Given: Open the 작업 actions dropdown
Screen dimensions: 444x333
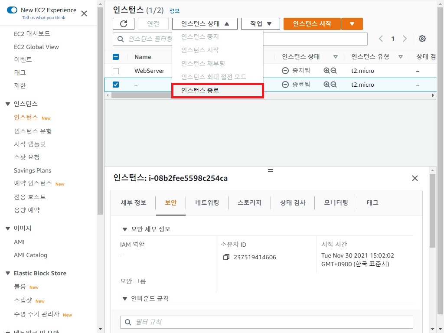Looking at the screenshot, I should click(x=261, y=24).
